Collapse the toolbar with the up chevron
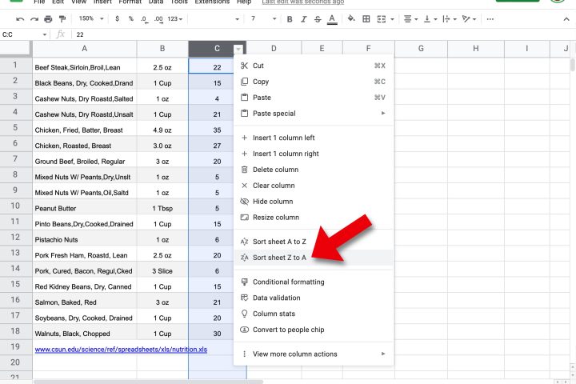576x384 pixels. 566,19
